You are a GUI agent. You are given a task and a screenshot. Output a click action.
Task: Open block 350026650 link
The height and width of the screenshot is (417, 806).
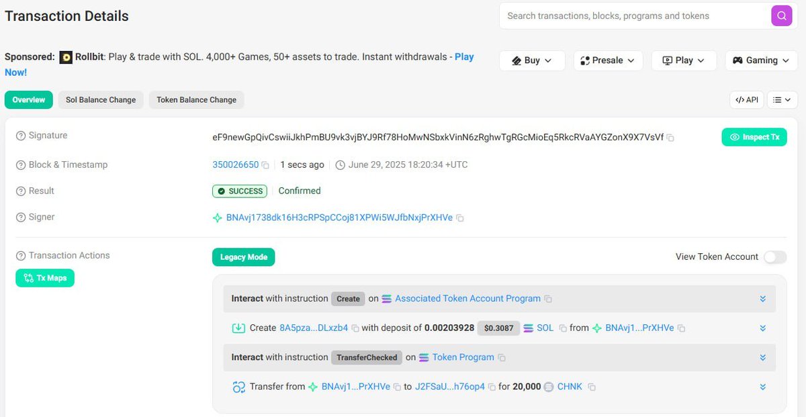pos(236,165)
